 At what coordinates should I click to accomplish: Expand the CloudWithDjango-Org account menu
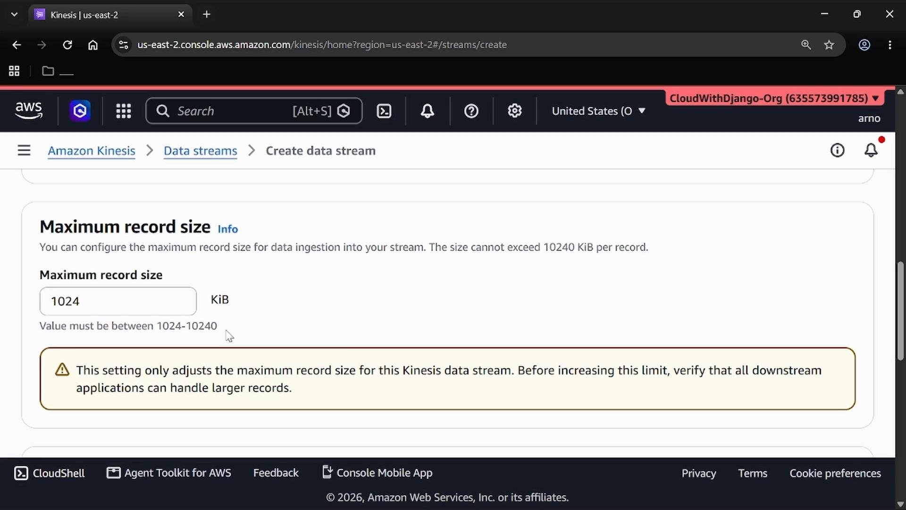coord(774,98)
